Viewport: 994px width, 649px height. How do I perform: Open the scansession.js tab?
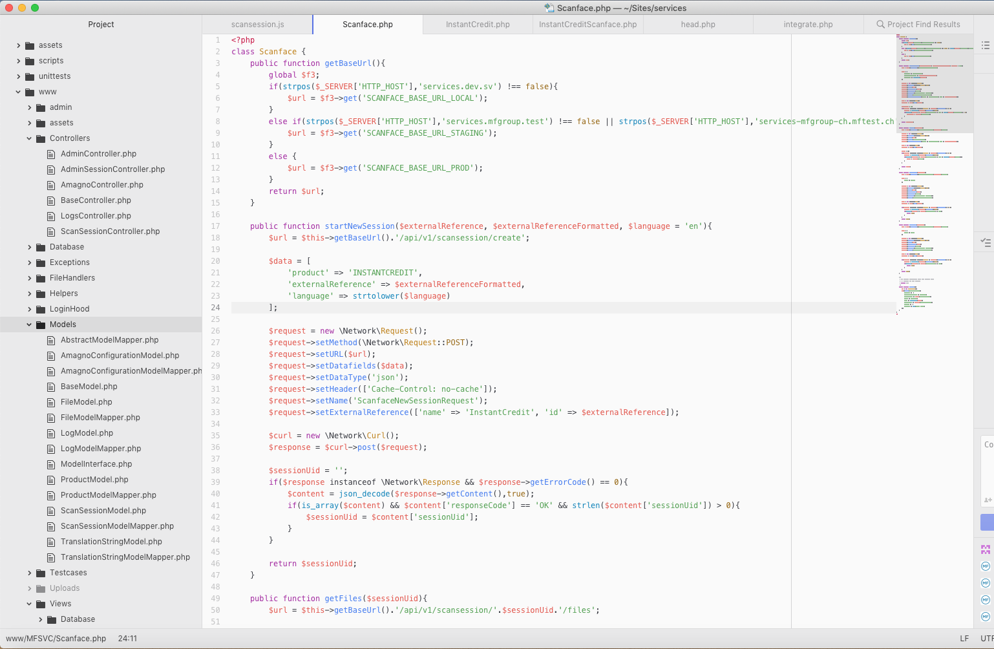tap(257, 25)
